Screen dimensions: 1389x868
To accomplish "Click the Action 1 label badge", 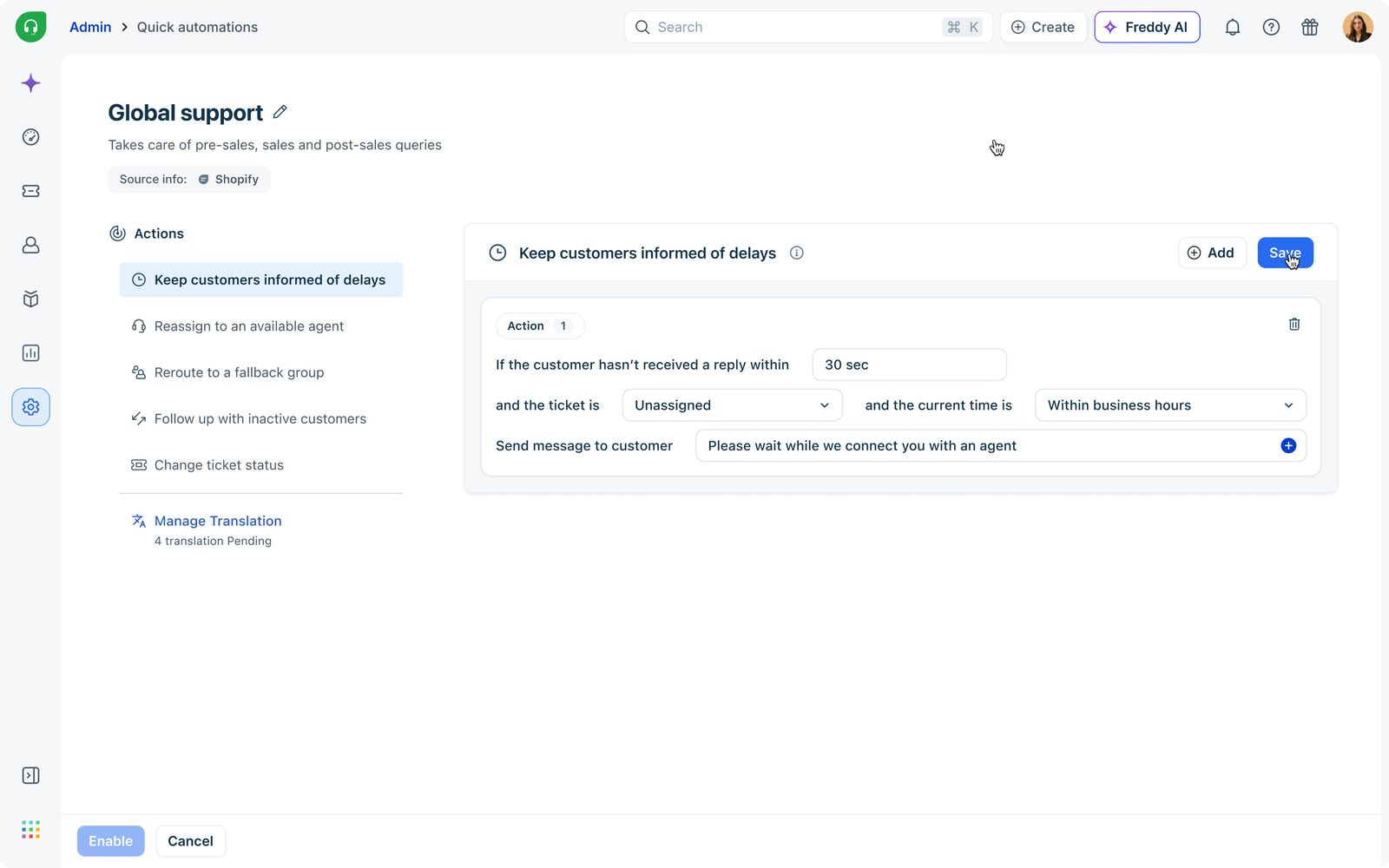I will pyautogui.click(x=540, y=325).
